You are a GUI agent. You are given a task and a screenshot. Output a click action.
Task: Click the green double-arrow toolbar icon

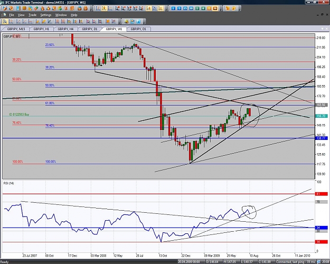point(60,8)
